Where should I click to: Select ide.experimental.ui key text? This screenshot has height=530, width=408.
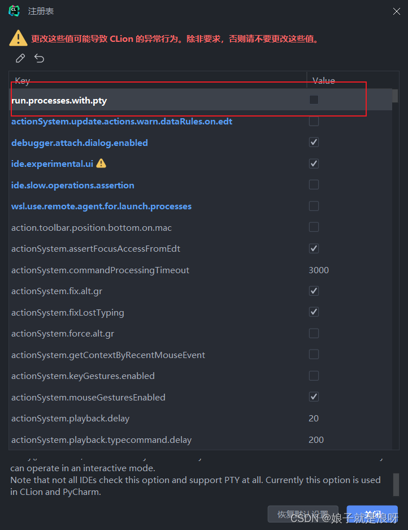pyautogui.click(x=52, y=164)
